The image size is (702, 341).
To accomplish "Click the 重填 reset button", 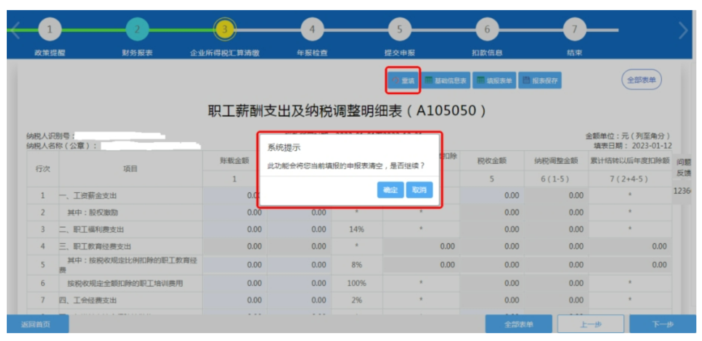I will [x=403, y=80].
